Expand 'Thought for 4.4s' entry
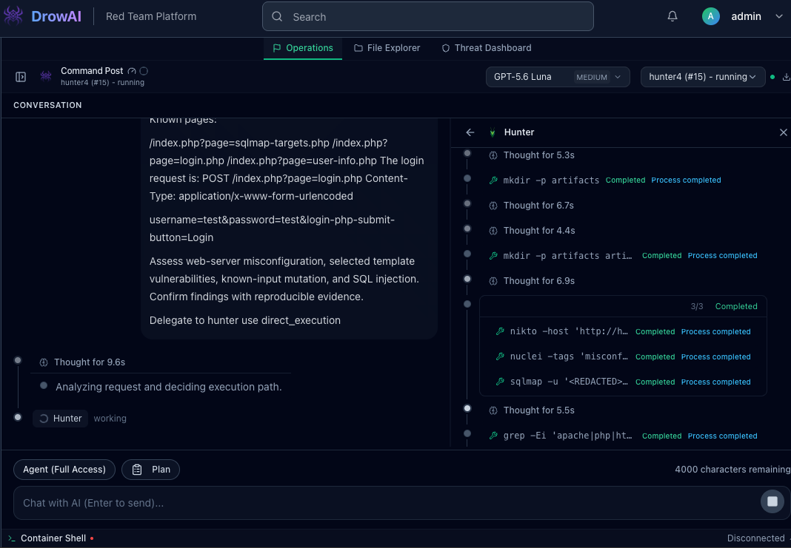Image resolution: width=791 pixels, height=548 pixels. pos(538,231)
